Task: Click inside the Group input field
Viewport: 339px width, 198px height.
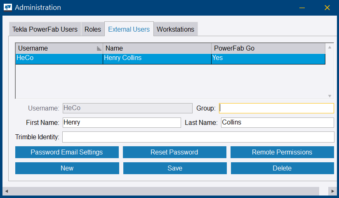Action: pyautogui.click(x=276, y=108)
